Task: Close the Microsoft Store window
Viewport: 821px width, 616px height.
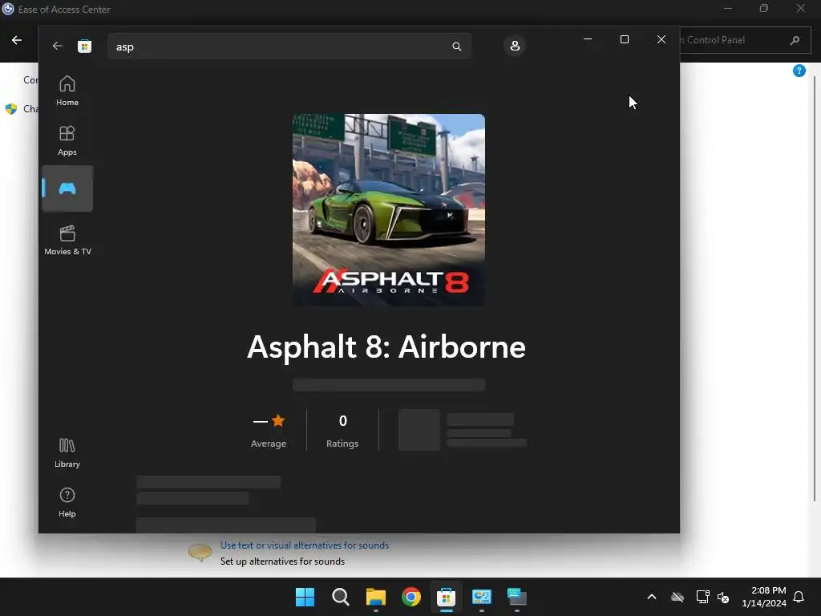Action: [x=661, y=39]
